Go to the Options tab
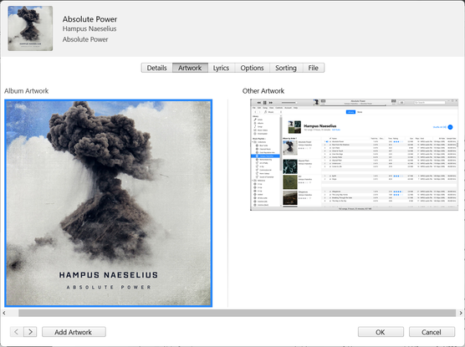The height and width of the screenshot is (347, 465). 252,68
